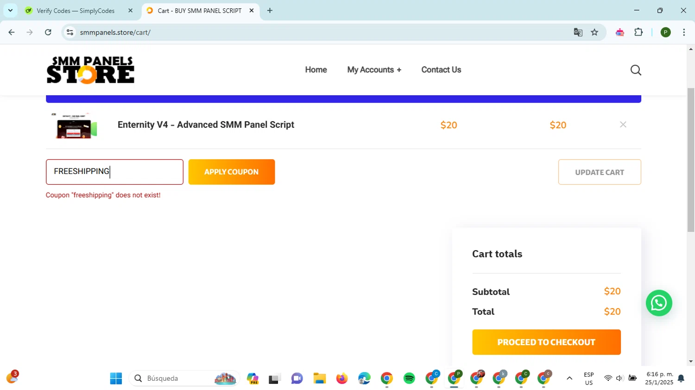Open the browser extensions puzzle icon
Viewport: 695px width, 390px height.
coord(638,32)
